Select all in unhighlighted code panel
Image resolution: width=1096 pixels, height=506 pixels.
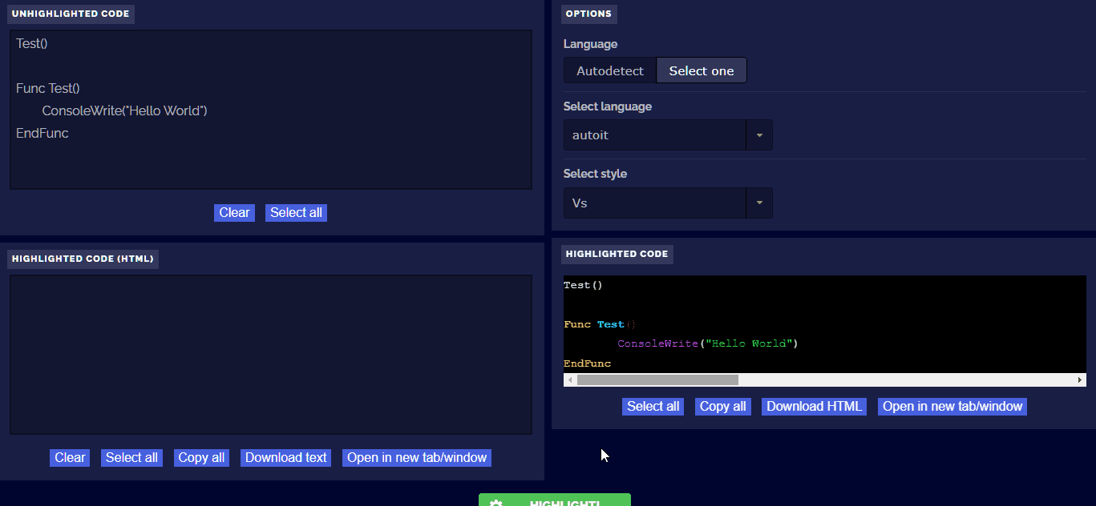click(x=296, y=212)
